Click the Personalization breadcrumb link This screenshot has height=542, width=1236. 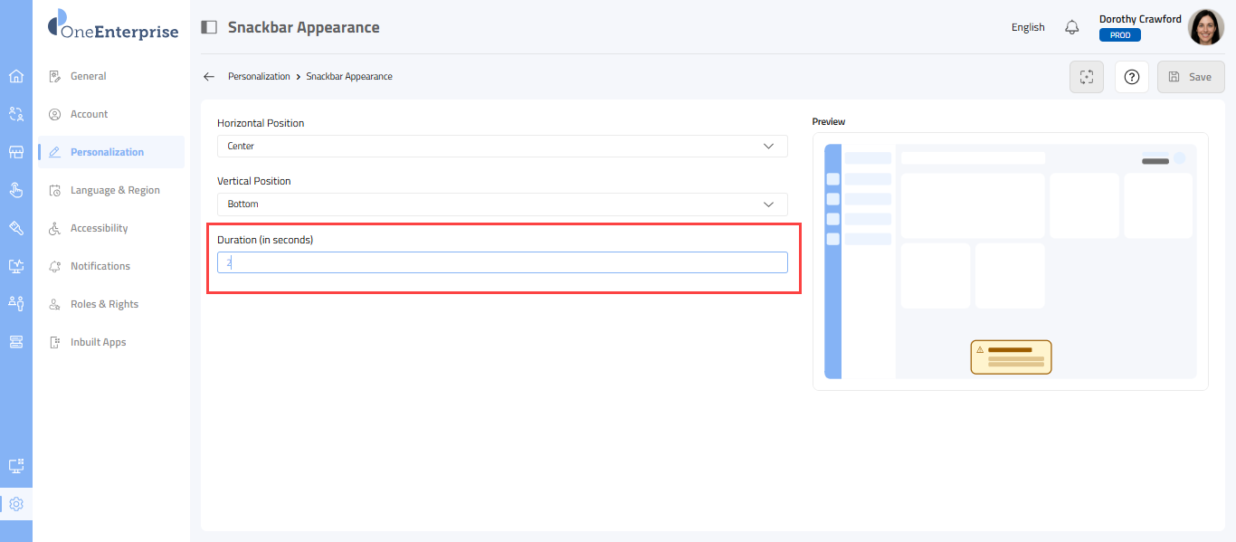click(259, 77)
